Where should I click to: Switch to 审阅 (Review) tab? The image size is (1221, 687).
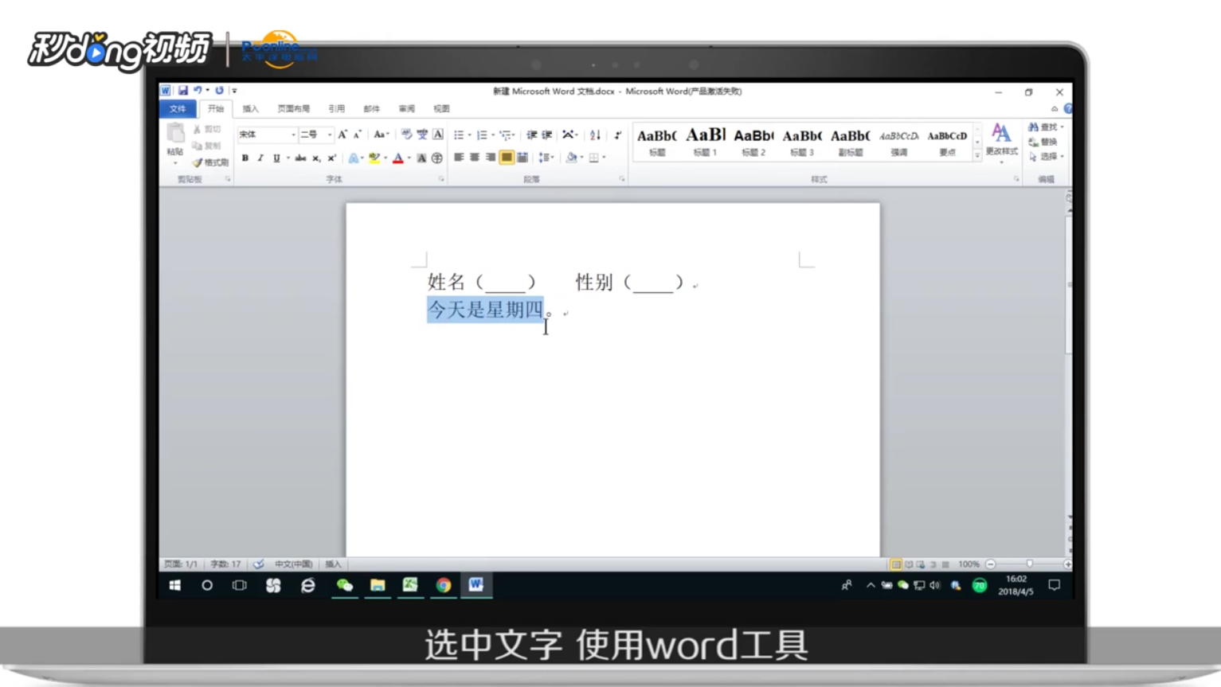point(407,109)
